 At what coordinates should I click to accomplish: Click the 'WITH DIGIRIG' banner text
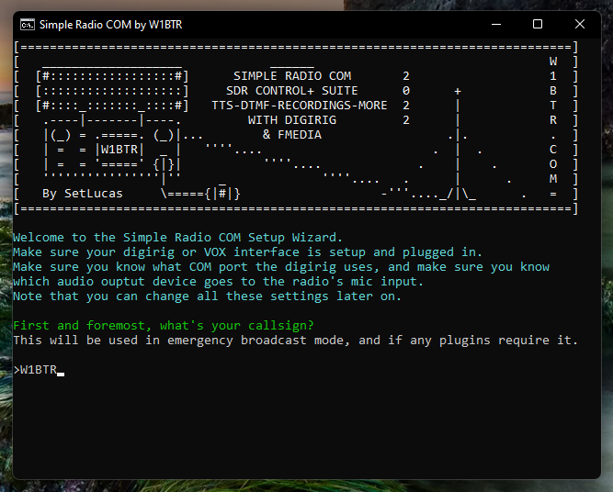click(x=292, y=120)
